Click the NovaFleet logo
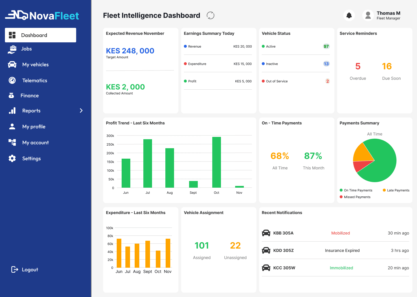This screenshot has height=297, width=417. 42,15
